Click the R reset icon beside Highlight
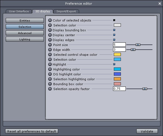 click(x=50, y=64)
